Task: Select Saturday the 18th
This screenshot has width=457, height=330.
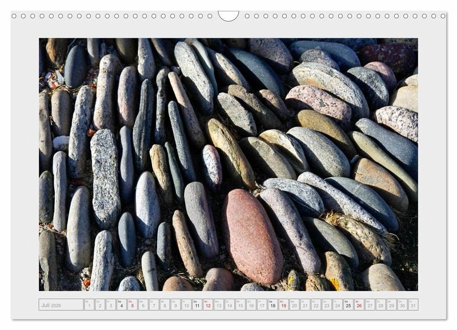Action: (272, 304)
